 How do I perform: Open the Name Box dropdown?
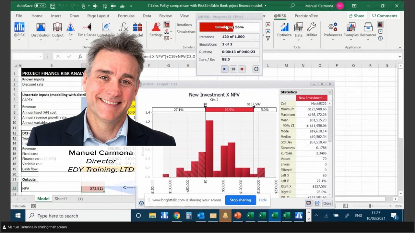point(40,56)
